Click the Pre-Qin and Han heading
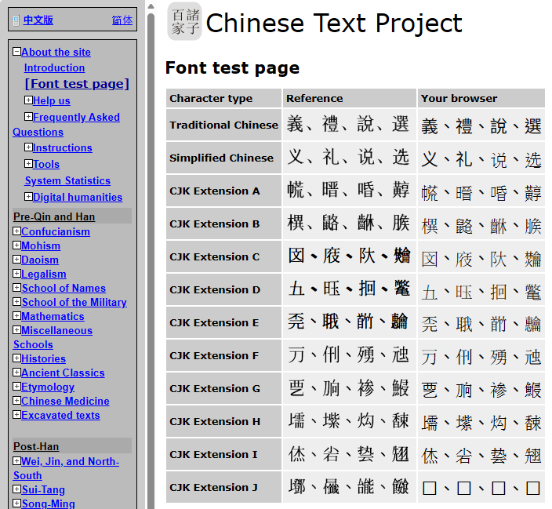 tap(54, 216)
